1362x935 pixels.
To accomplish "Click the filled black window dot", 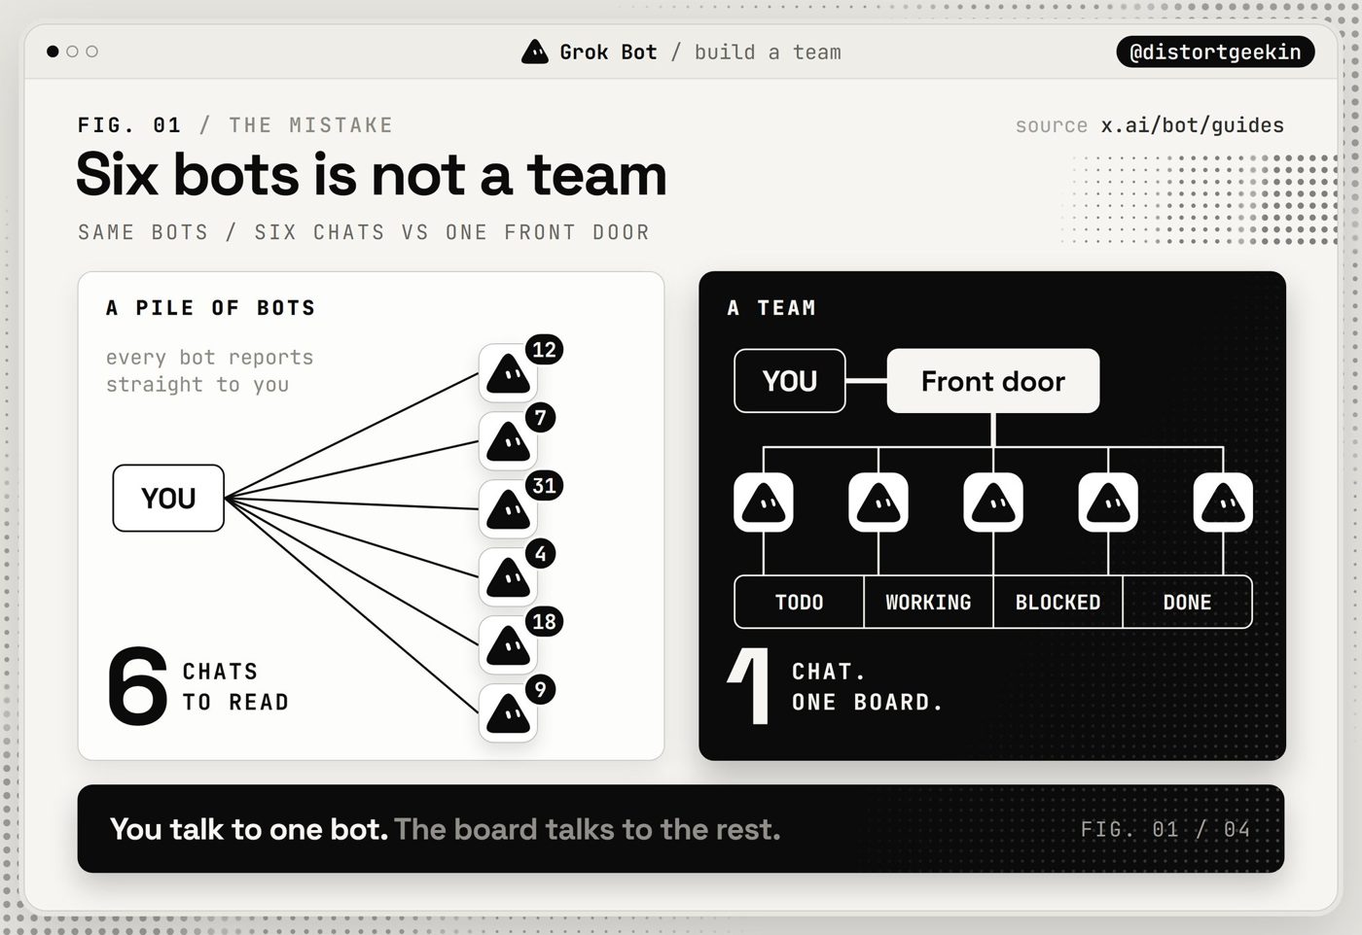I will [x=53, y=52].
